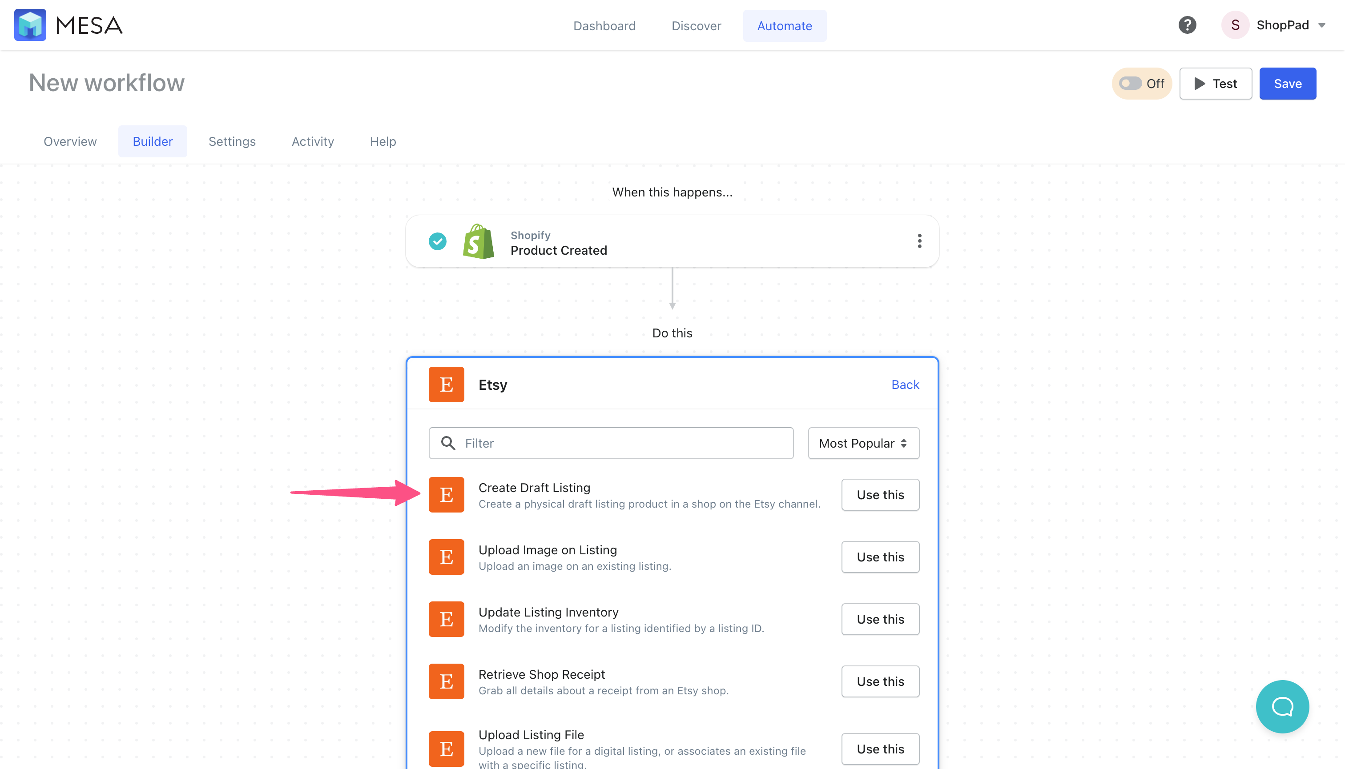Select the Shopify Product Created trigger card

pyautogui.click(x=672, y=241)
